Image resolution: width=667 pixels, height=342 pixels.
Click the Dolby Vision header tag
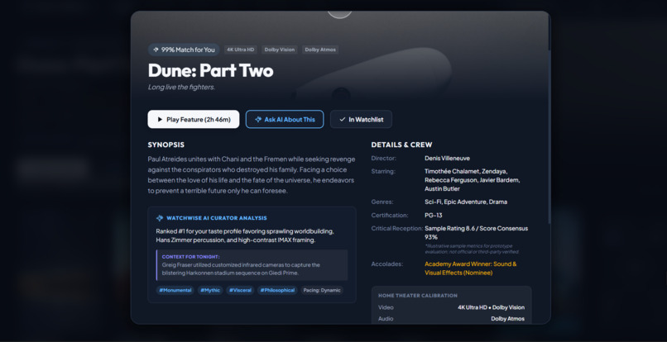(280, 50)
